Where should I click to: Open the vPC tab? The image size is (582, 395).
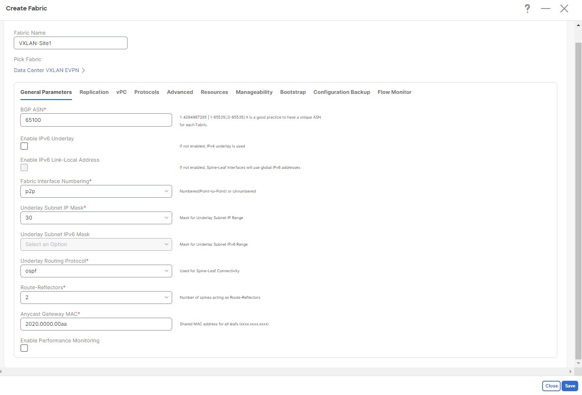pos(121,92)
